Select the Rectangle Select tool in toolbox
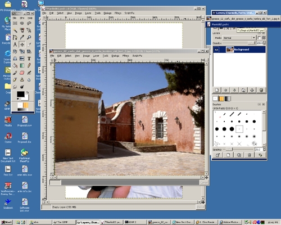The image size is (281, 225). point(15,23)
